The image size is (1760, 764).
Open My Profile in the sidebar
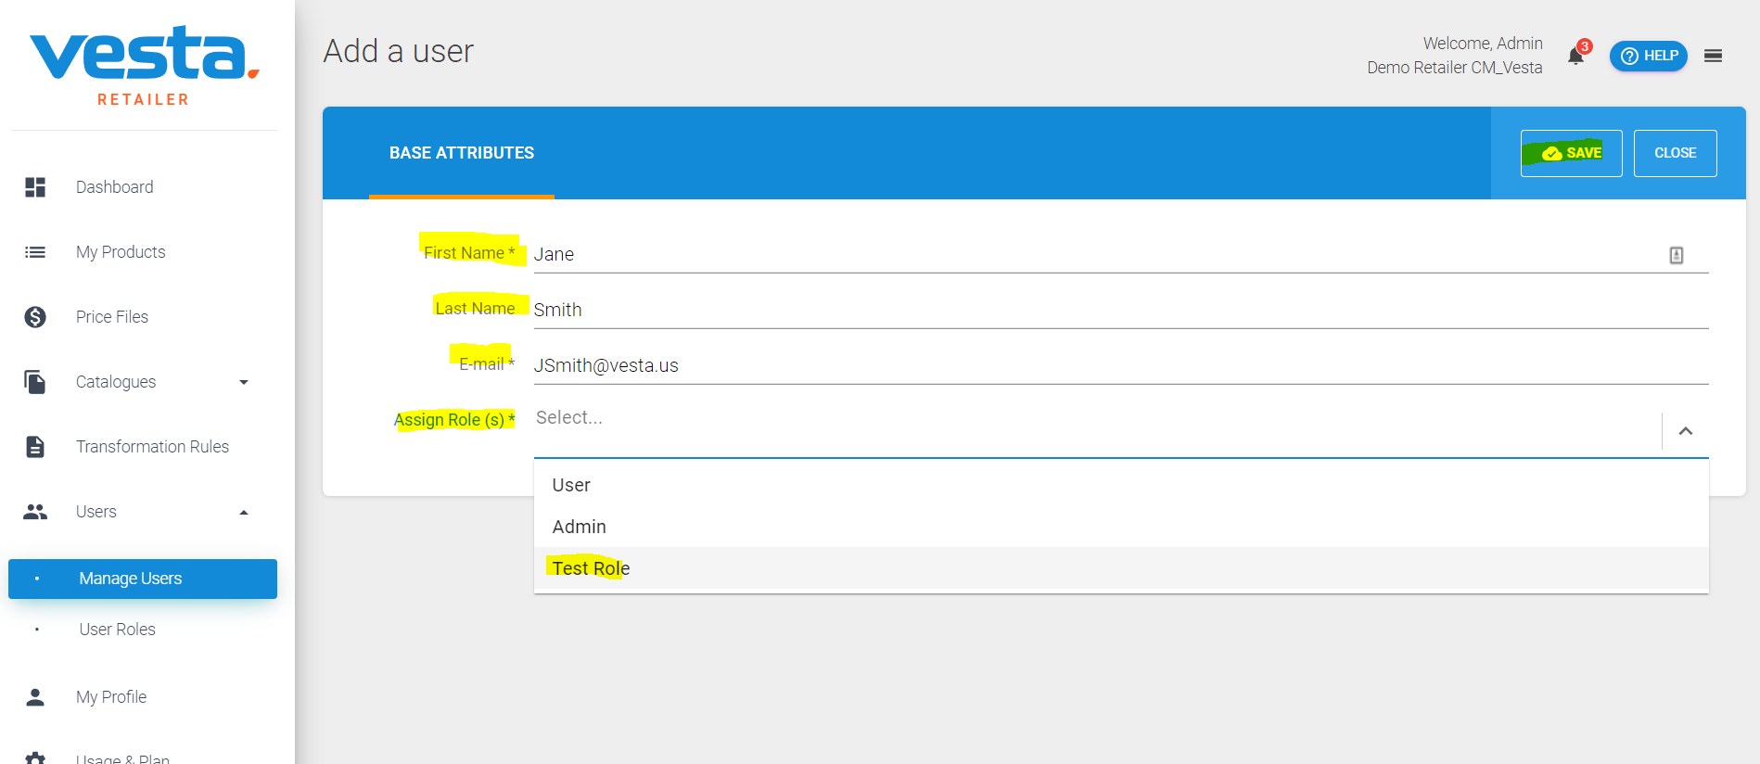(x=111, y=697)
